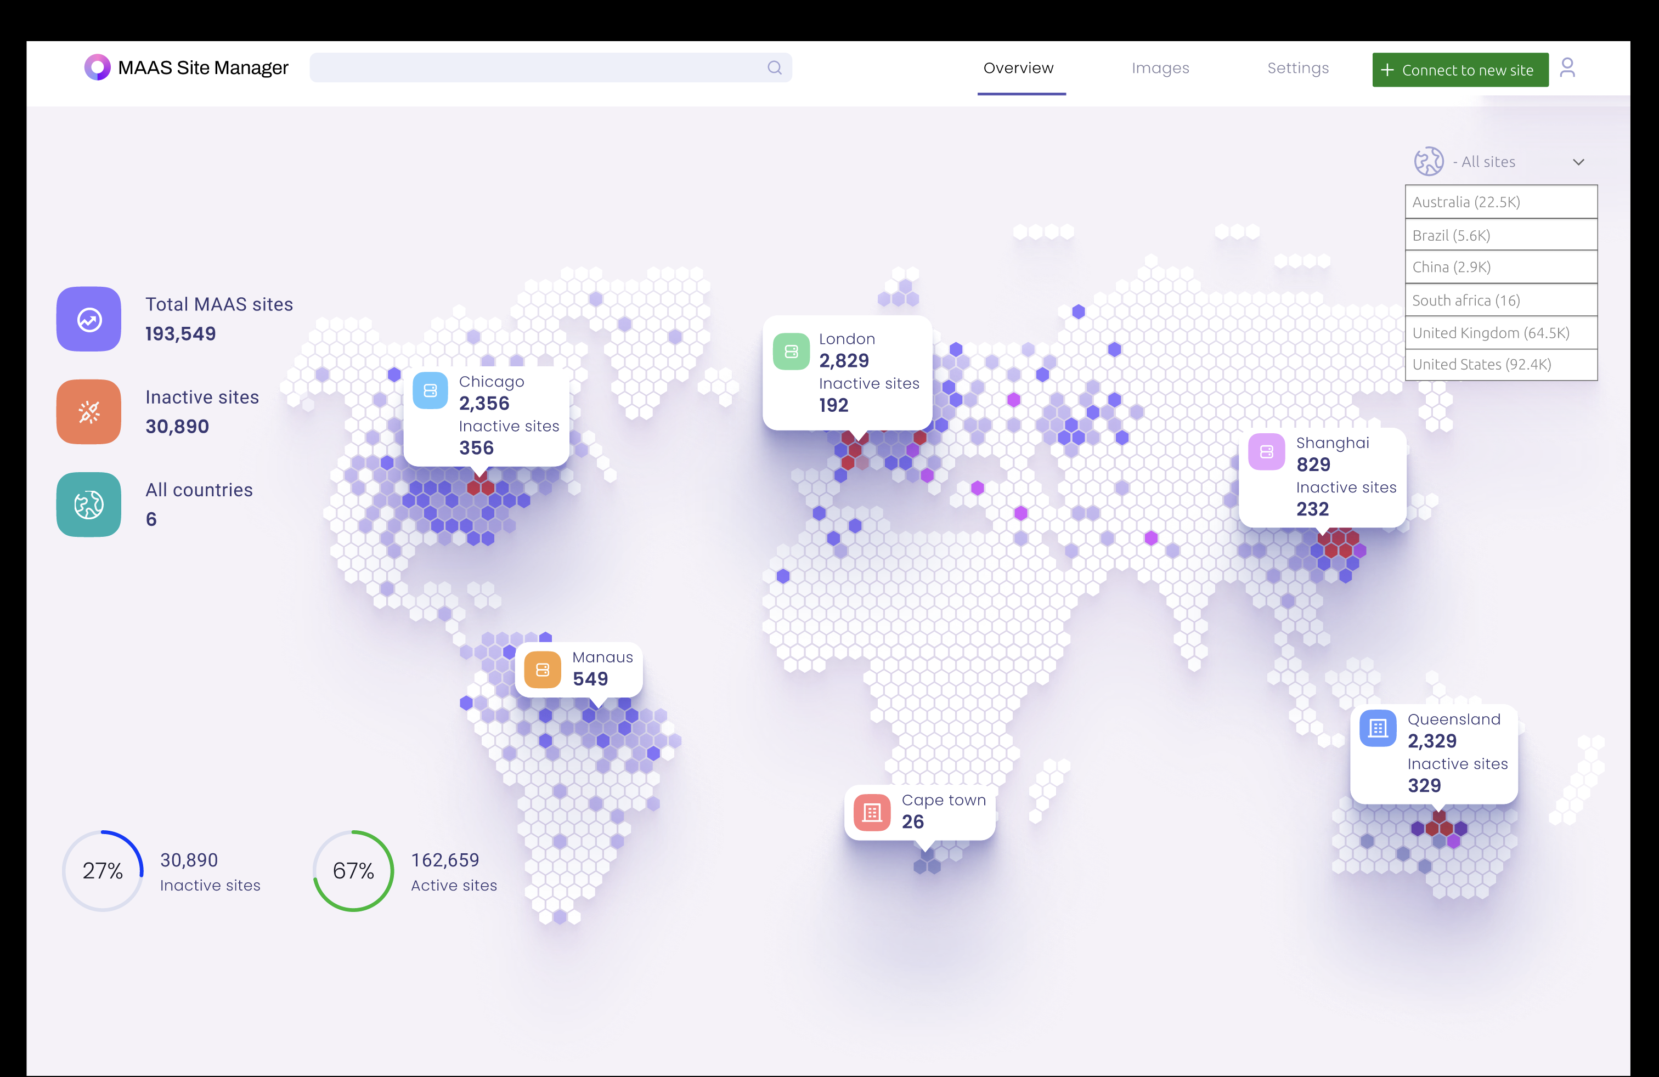Click the Queensland inactive sites value 329
The height and width of the screenshot is (1077, 1659).
pyautogui.click(x=1424, y=785)
